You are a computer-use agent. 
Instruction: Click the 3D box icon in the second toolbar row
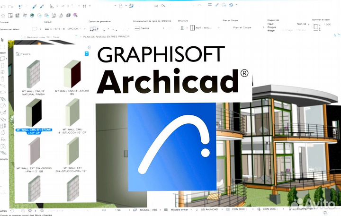(68, 15)
